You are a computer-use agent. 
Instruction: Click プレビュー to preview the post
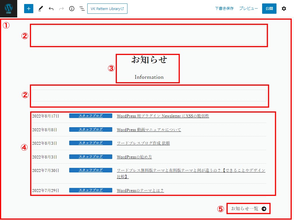coord(248,9)
